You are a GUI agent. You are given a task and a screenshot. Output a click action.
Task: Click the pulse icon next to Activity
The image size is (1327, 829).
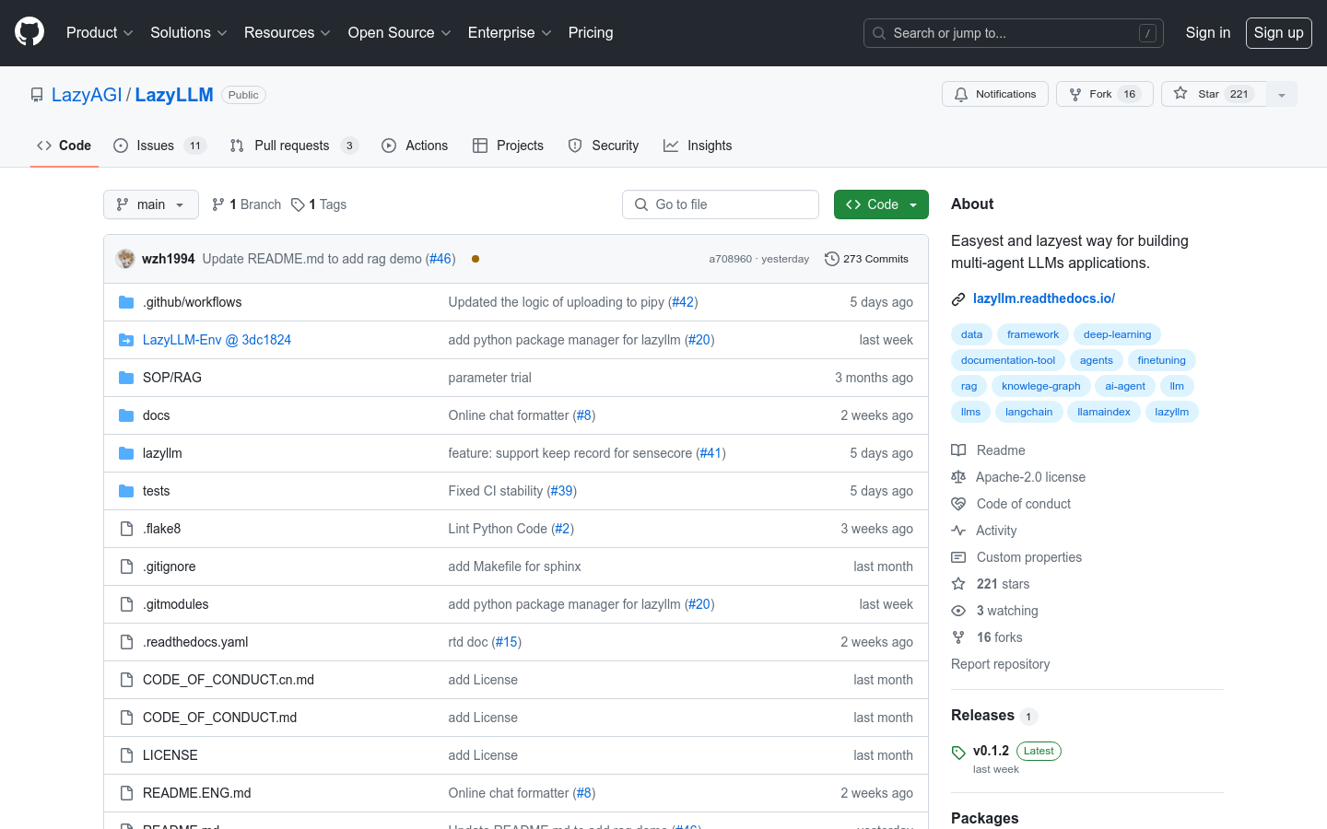(958, 531)
